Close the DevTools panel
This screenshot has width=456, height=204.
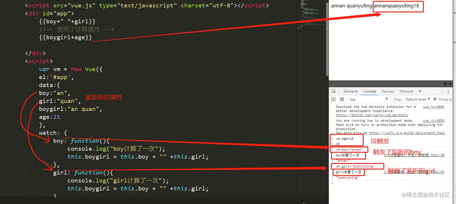(x=451, y=84)
